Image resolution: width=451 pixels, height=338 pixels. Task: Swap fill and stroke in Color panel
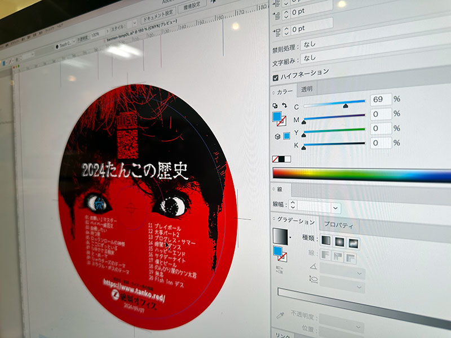click(x=285, y=105)
